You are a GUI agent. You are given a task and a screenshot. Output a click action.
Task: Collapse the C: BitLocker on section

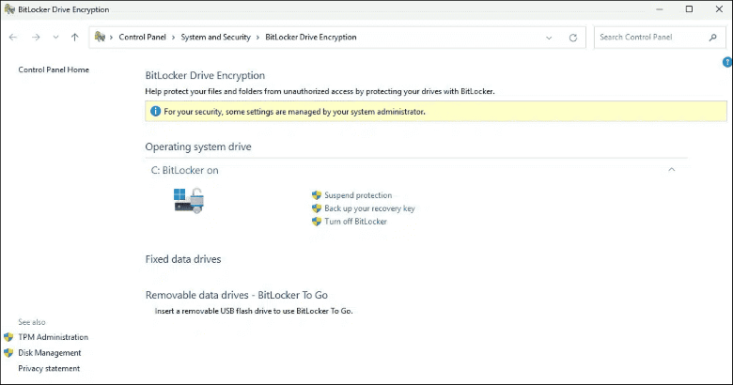pyautogui.click(x=672, y=170)
